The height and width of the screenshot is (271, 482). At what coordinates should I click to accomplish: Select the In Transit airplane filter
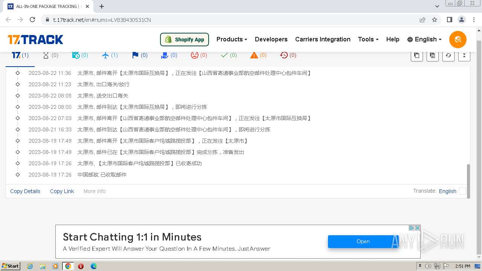pos(110,55)
